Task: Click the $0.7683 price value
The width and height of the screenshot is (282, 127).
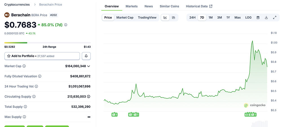Action: pos(20,25)
